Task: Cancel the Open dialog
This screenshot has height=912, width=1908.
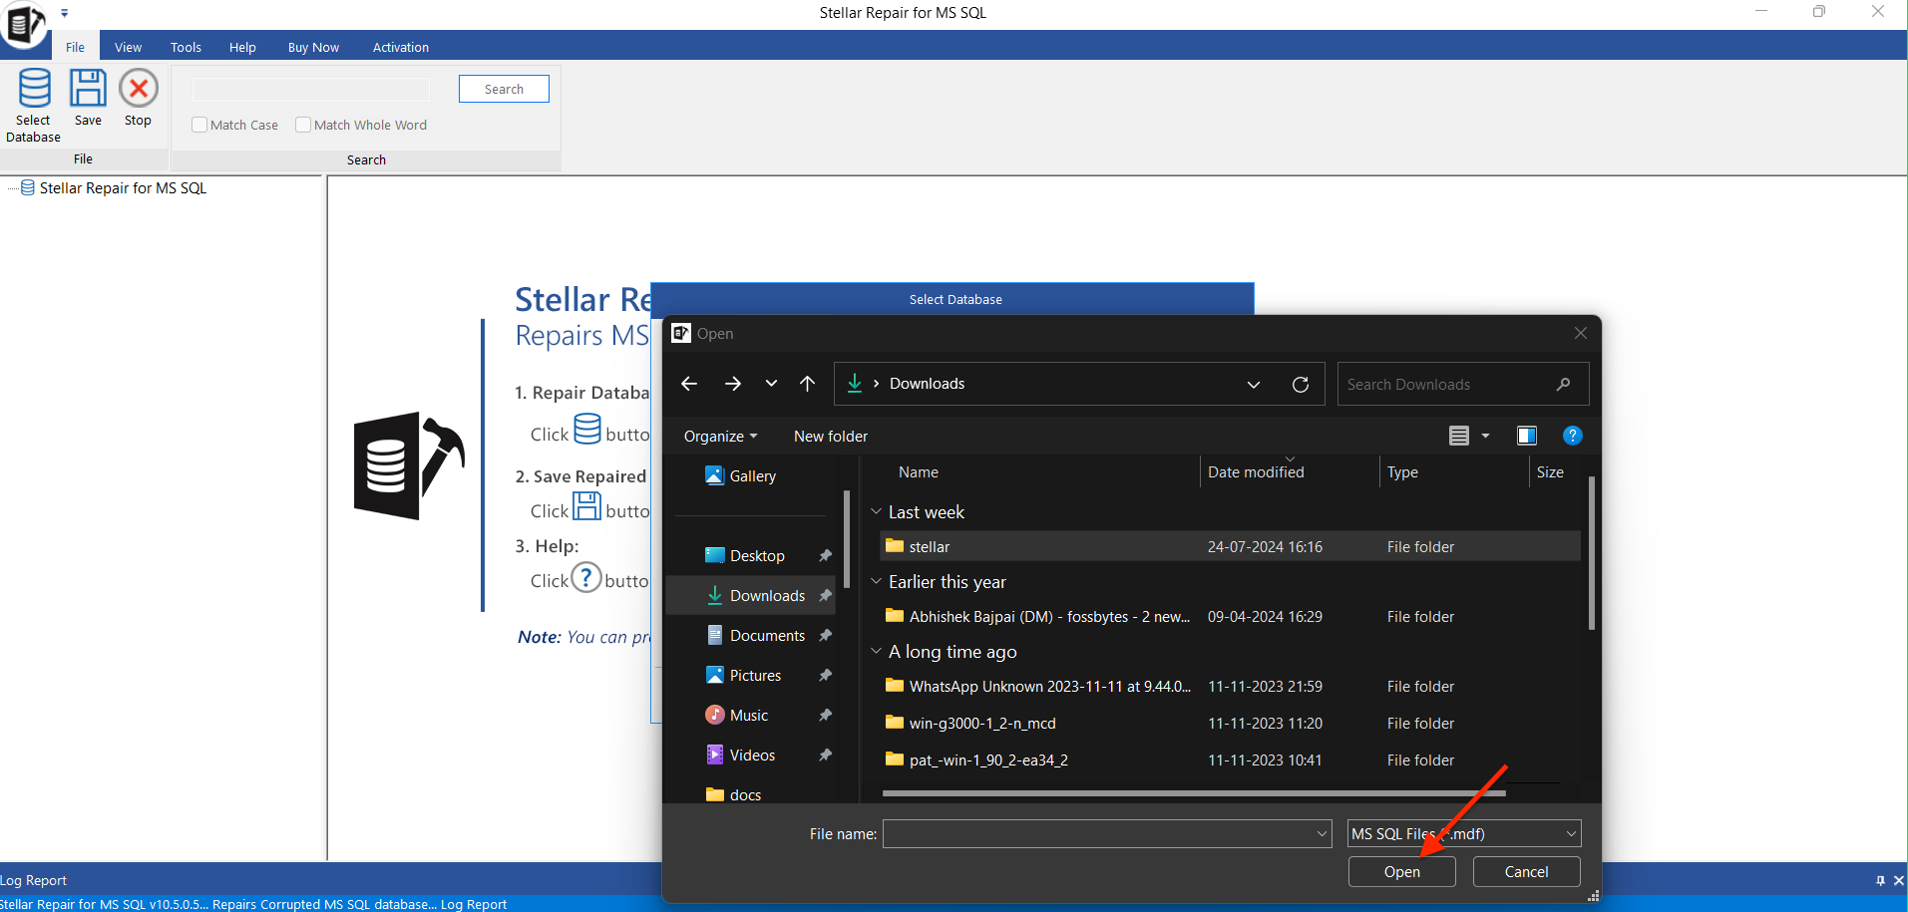Action: pos(1525,871)
